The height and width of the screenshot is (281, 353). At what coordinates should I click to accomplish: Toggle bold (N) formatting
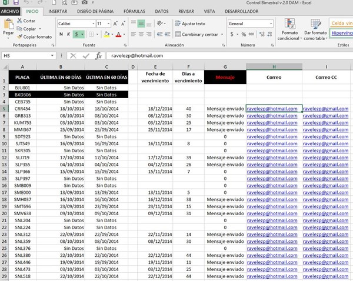61,35
